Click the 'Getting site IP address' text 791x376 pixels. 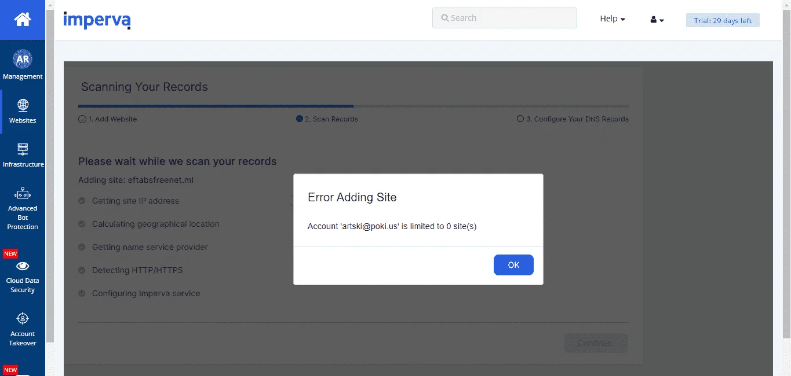tap(136, 201)
